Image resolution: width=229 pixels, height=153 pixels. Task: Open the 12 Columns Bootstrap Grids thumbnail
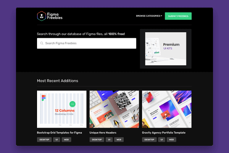tap(61, 109)
